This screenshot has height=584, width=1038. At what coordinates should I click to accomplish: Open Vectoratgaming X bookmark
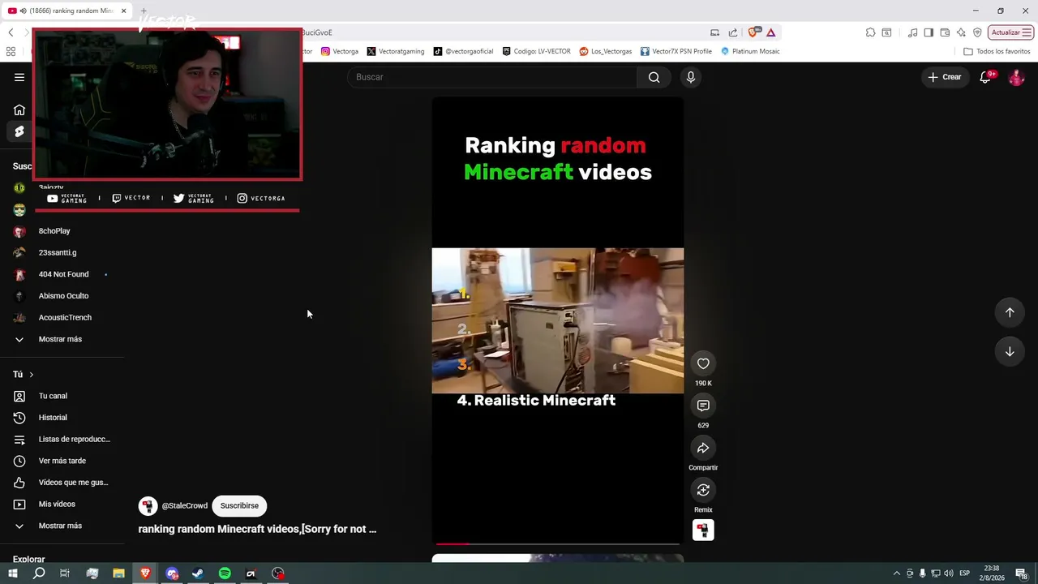pyautogui.click(x=396, y=51)
